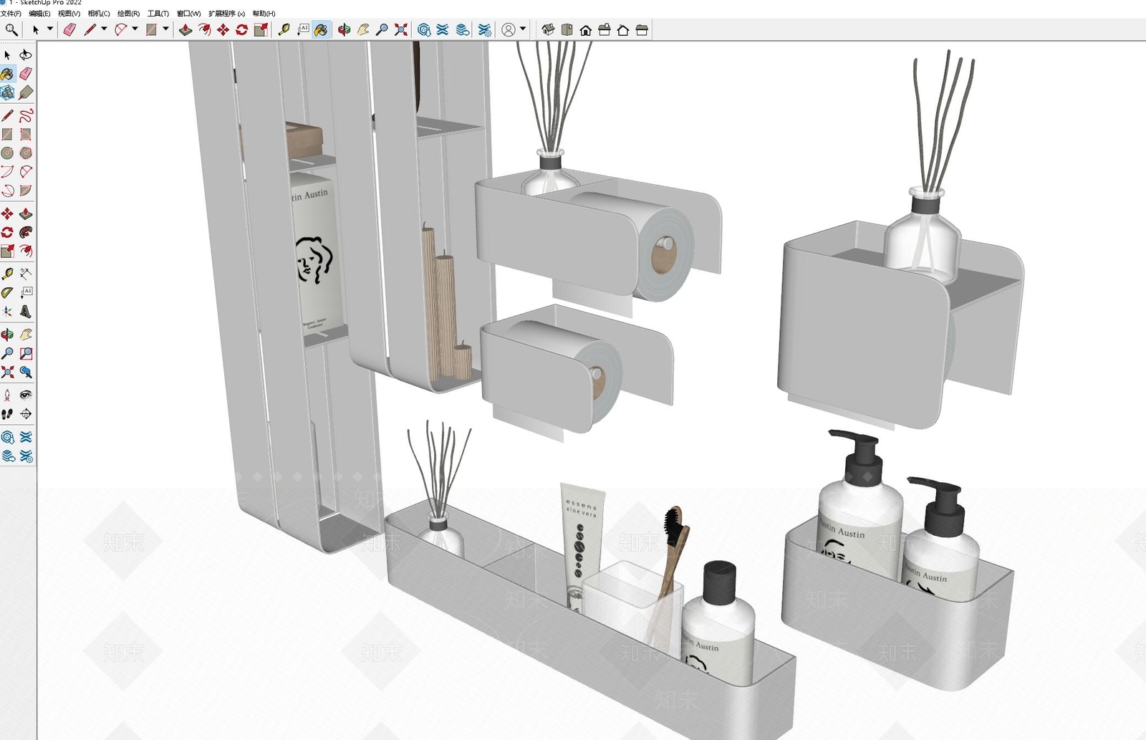Activate the Axes tool

pyautogui.click(x=7, y=312)
